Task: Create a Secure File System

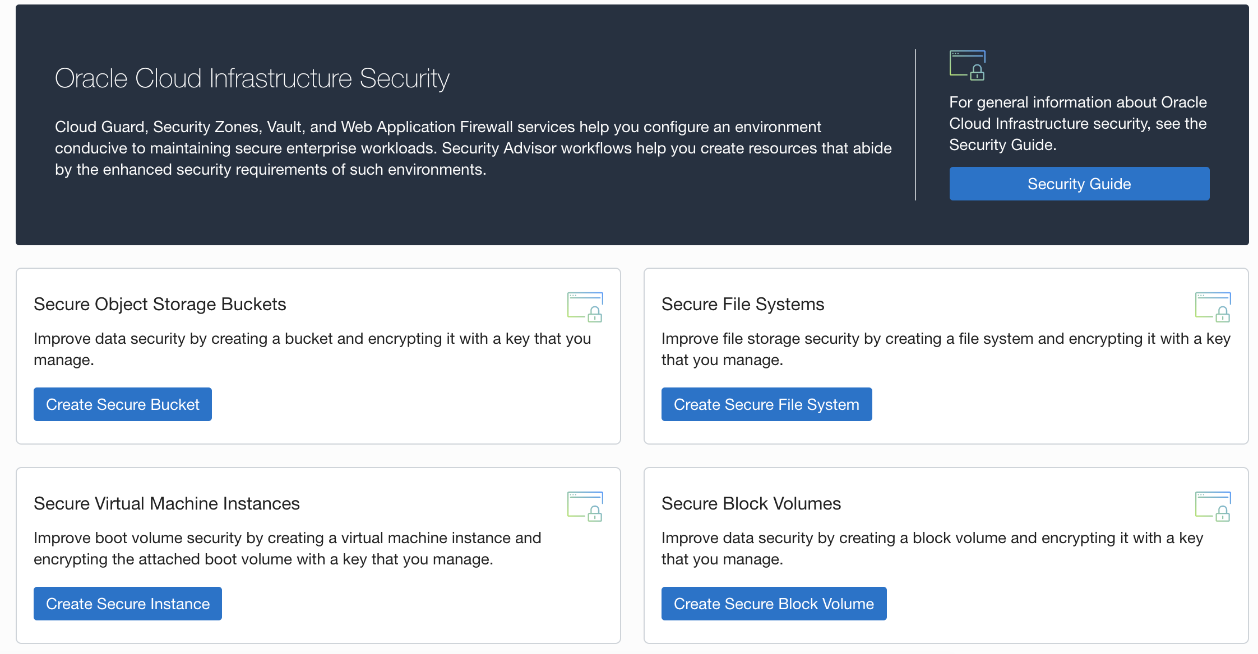Action: (766, 404)
